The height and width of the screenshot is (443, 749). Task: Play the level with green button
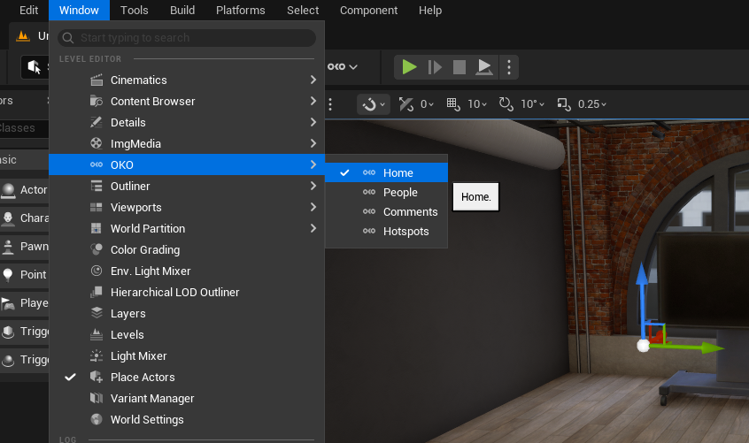coord(409,67)
